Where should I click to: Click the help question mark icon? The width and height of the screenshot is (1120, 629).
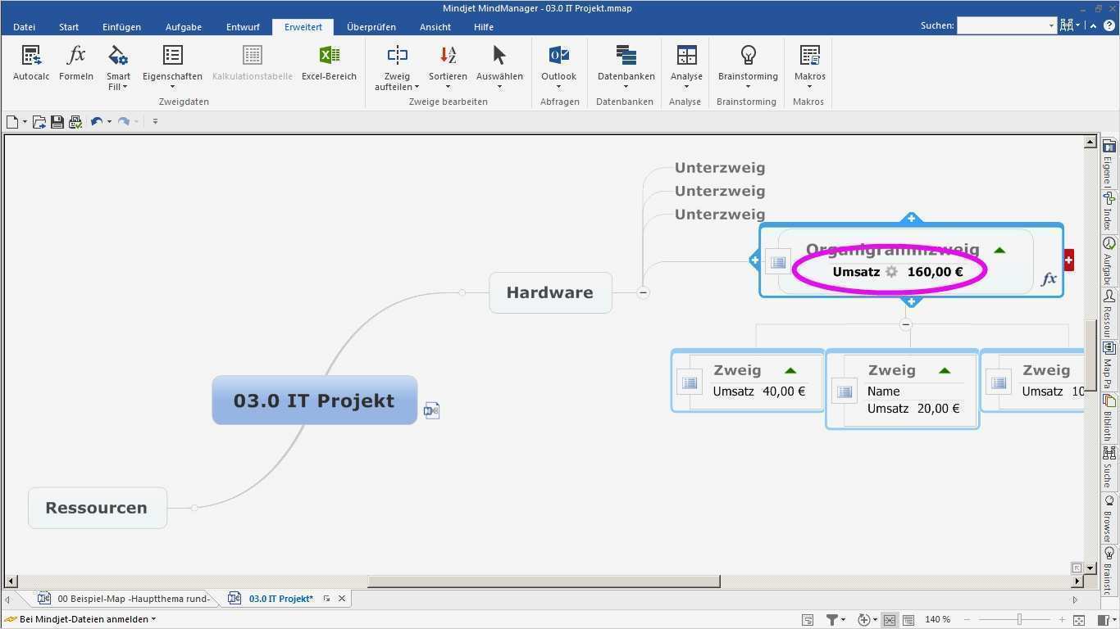click(1109, 25)
